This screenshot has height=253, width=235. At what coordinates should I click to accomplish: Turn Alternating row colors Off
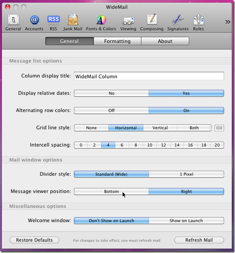112,110
